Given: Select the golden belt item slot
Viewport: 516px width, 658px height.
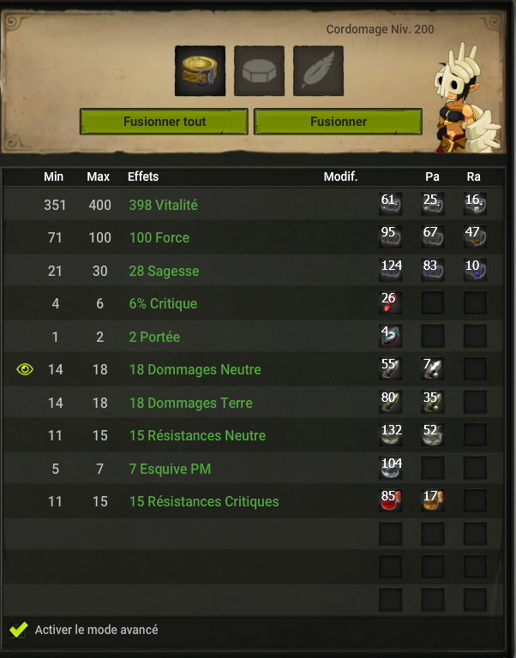Looking at the screenshot, I should click(200, 71).
